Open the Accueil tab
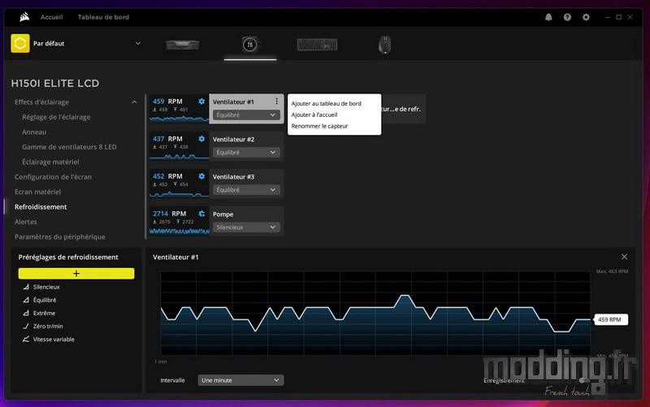The image size is (650, 407). (51, 17)
